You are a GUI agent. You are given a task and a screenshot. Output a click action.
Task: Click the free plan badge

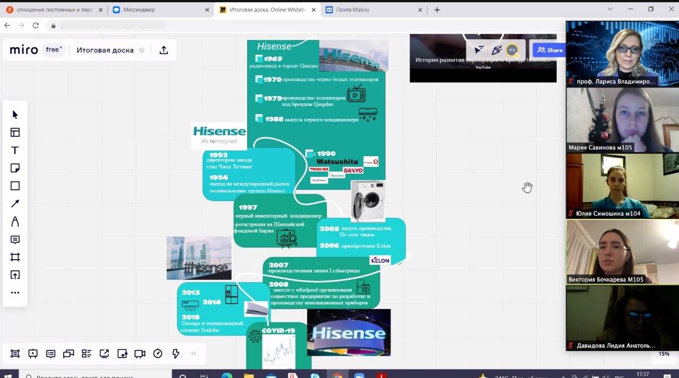click(x=54, y=50)
